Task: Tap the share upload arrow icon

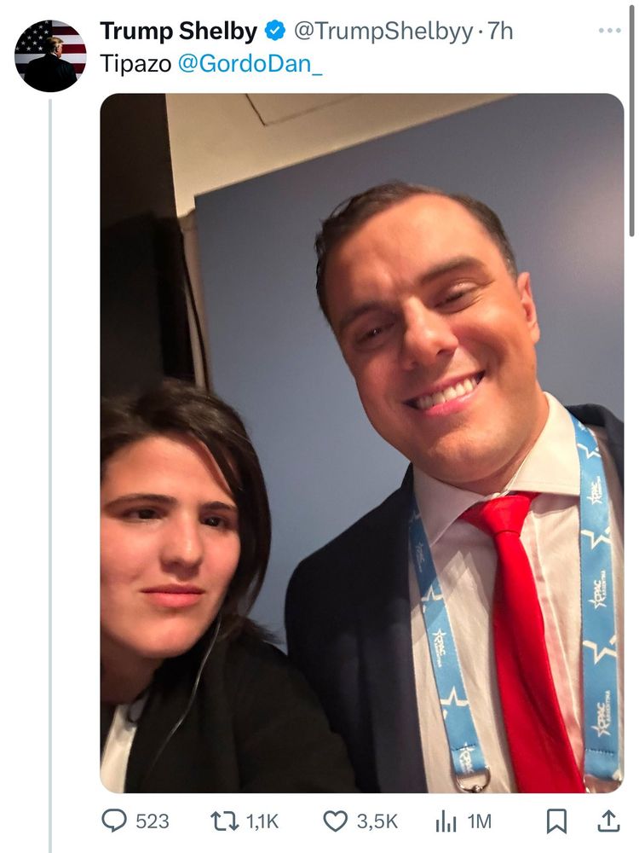Action: 608,821
